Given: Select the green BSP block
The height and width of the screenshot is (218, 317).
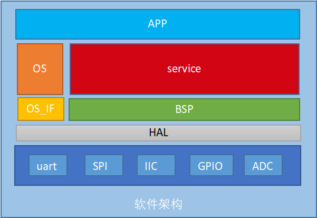Looking at the screenshot, I should point(184,109).
